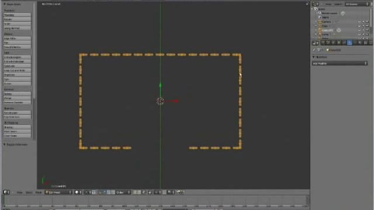Open the Scene properties tab icon

328,43
